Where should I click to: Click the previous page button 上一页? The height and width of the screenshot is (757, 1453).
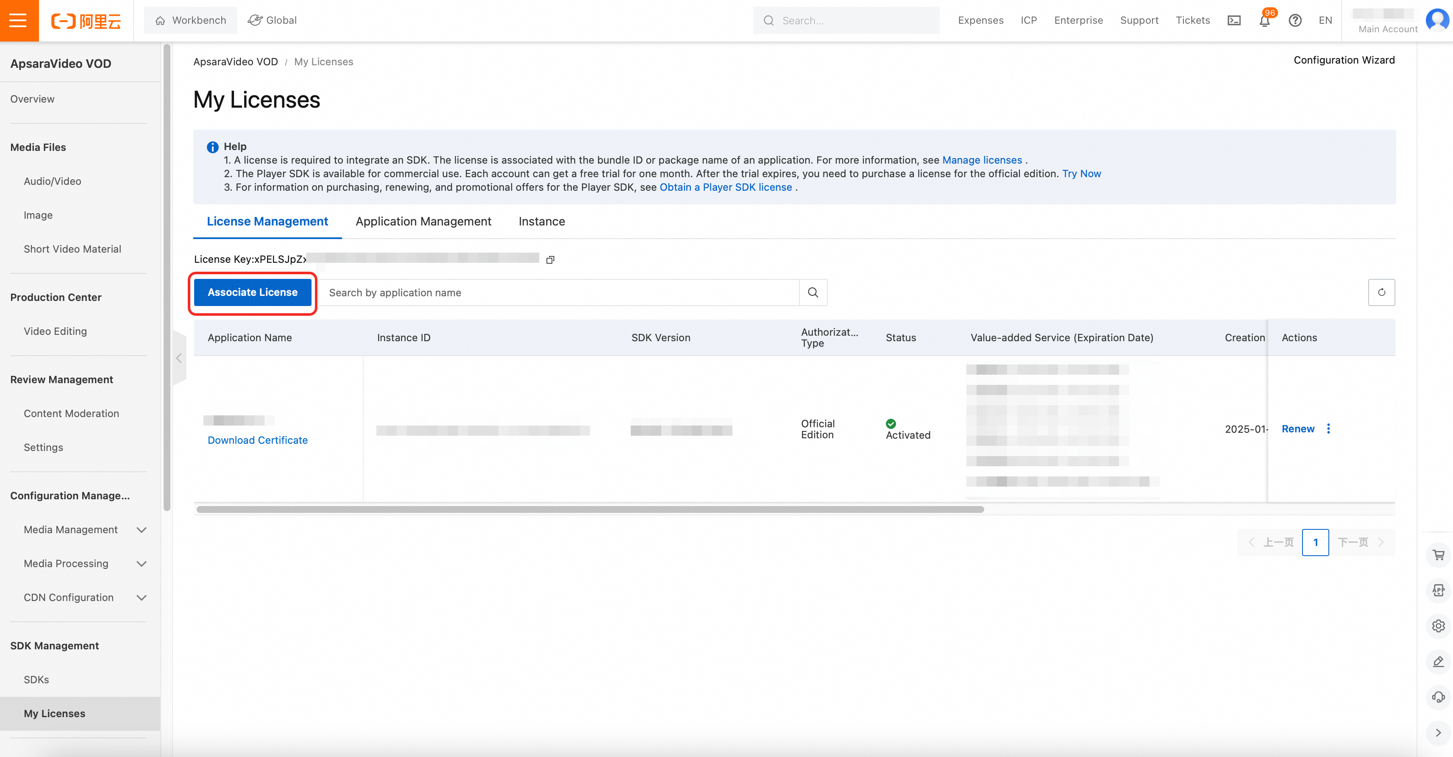(1272, 543)
